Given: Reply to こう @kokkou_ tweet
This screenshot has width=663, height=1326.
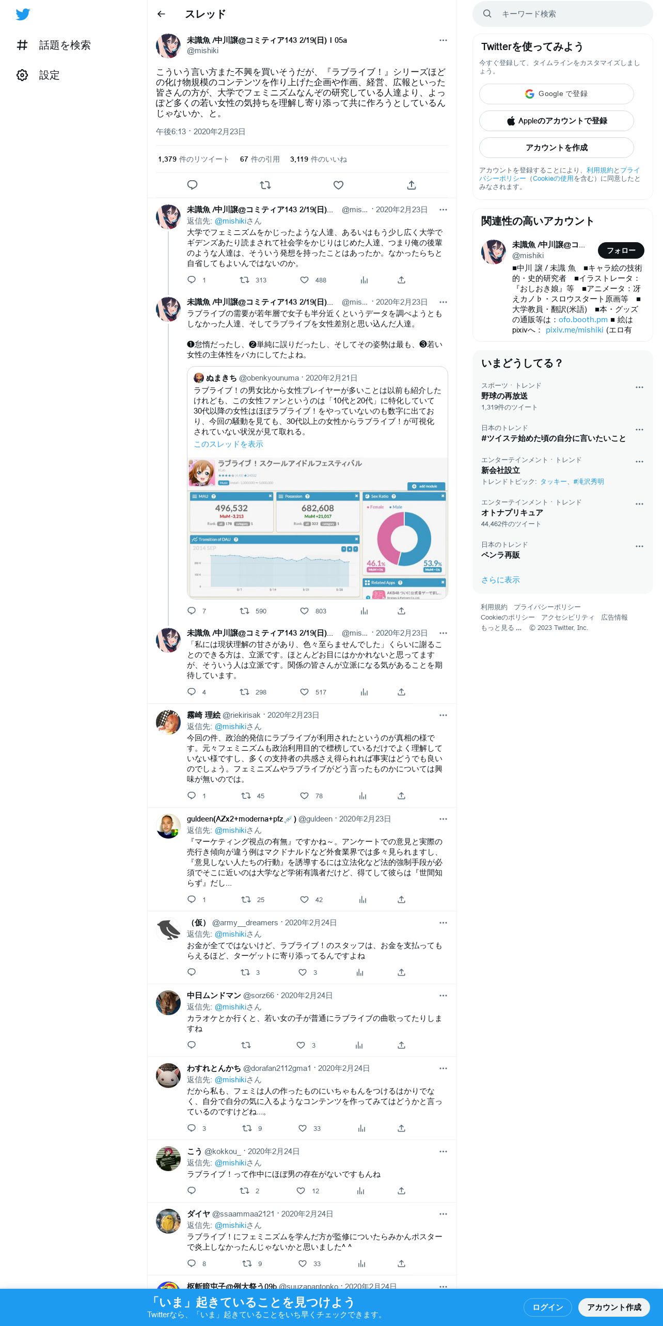Looking at the screenshot, I should pos(192,1191).
